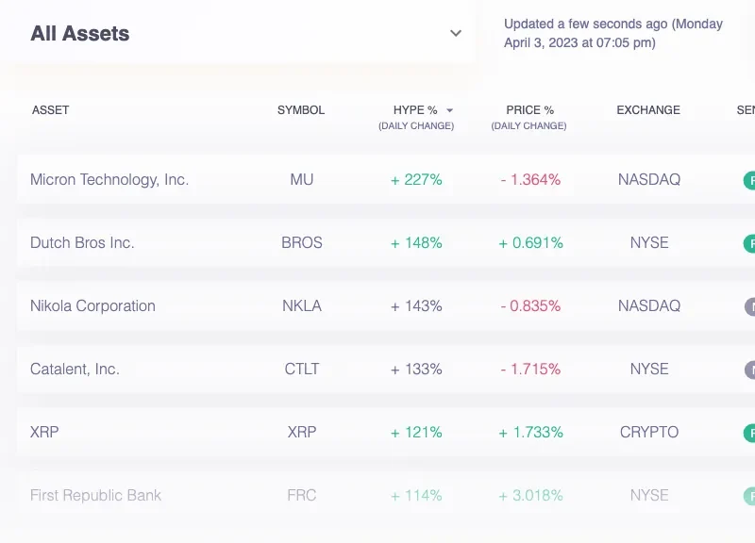Expand the asset category selector chevron
This screenshot has width=755, height=543.
pyautogui.click(x=456, y=32)
